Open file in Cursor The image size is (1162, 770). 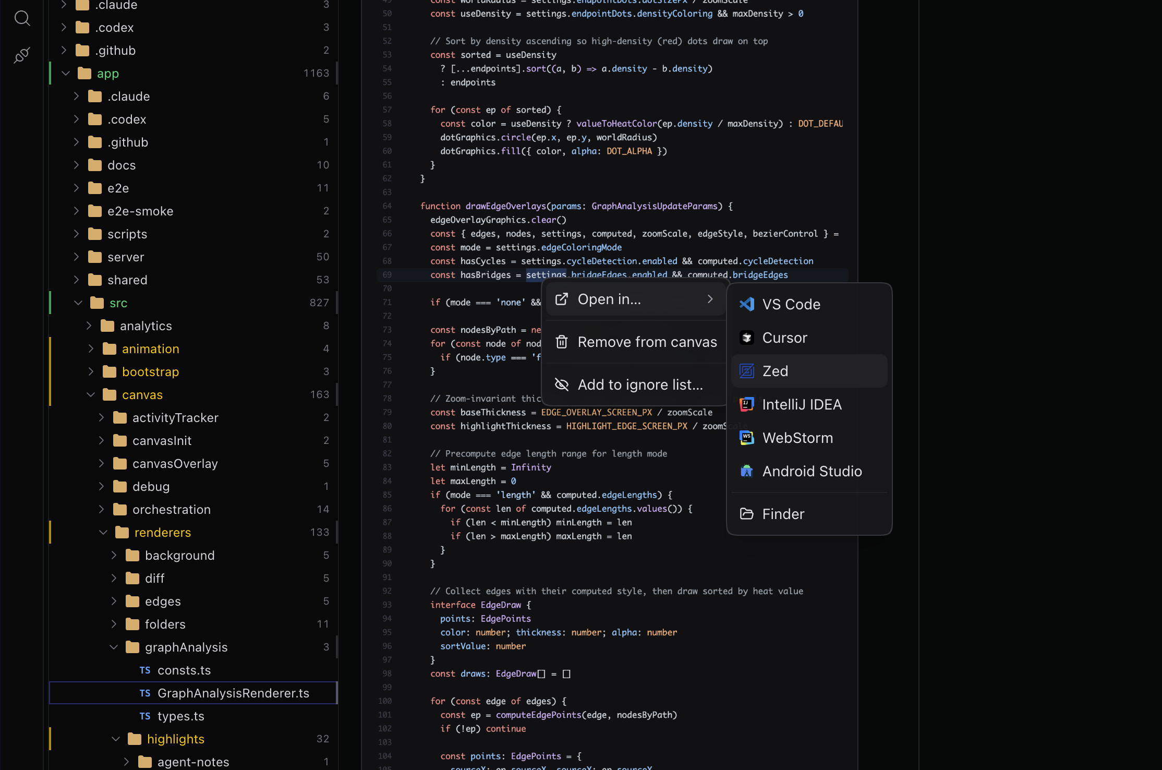click(809, 338)
